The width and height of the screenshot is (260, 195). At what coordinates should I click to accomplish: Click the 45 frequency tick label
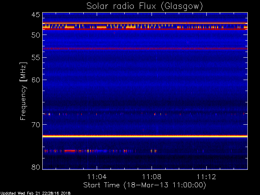[36, 15]
